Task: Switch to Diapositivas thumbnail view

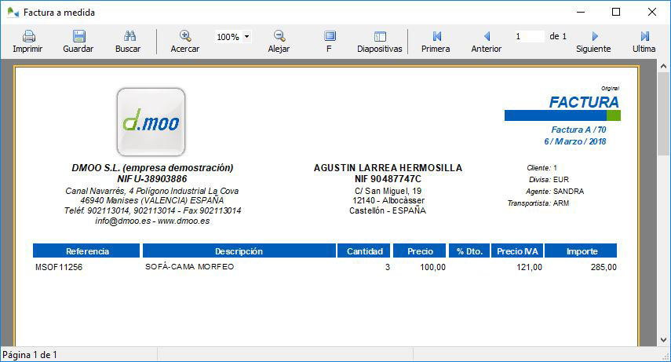Action: tap(380, 36)
